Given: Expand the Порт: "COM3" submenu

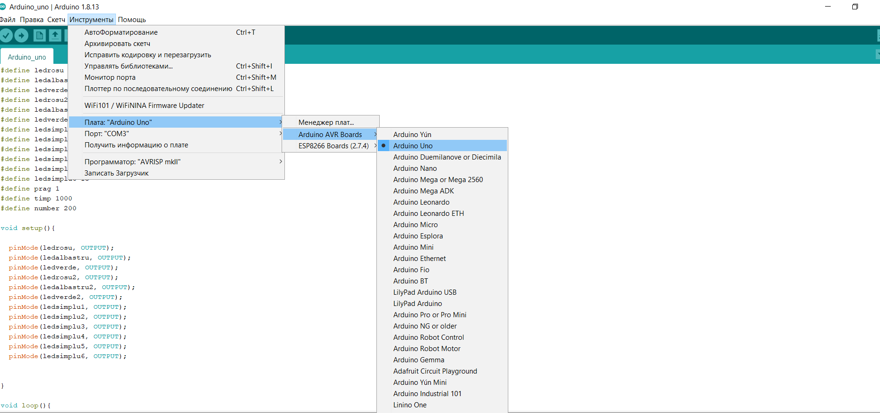Looking at the screenshot, I should pyautogui.click(x=176, y=134).
